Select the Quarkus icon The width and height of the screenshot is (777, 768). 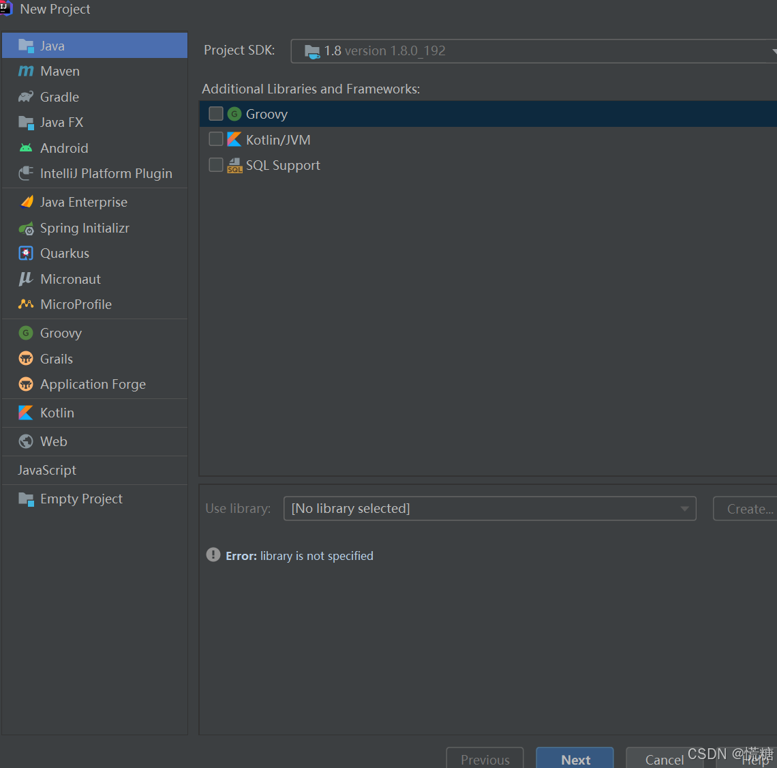[x=26, y=253]
